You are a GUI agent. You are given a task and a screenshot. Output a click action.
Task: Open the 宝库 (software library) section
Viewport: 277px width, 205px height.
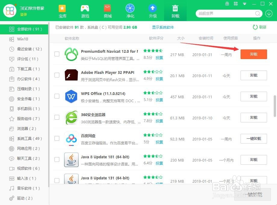point(62,11)
